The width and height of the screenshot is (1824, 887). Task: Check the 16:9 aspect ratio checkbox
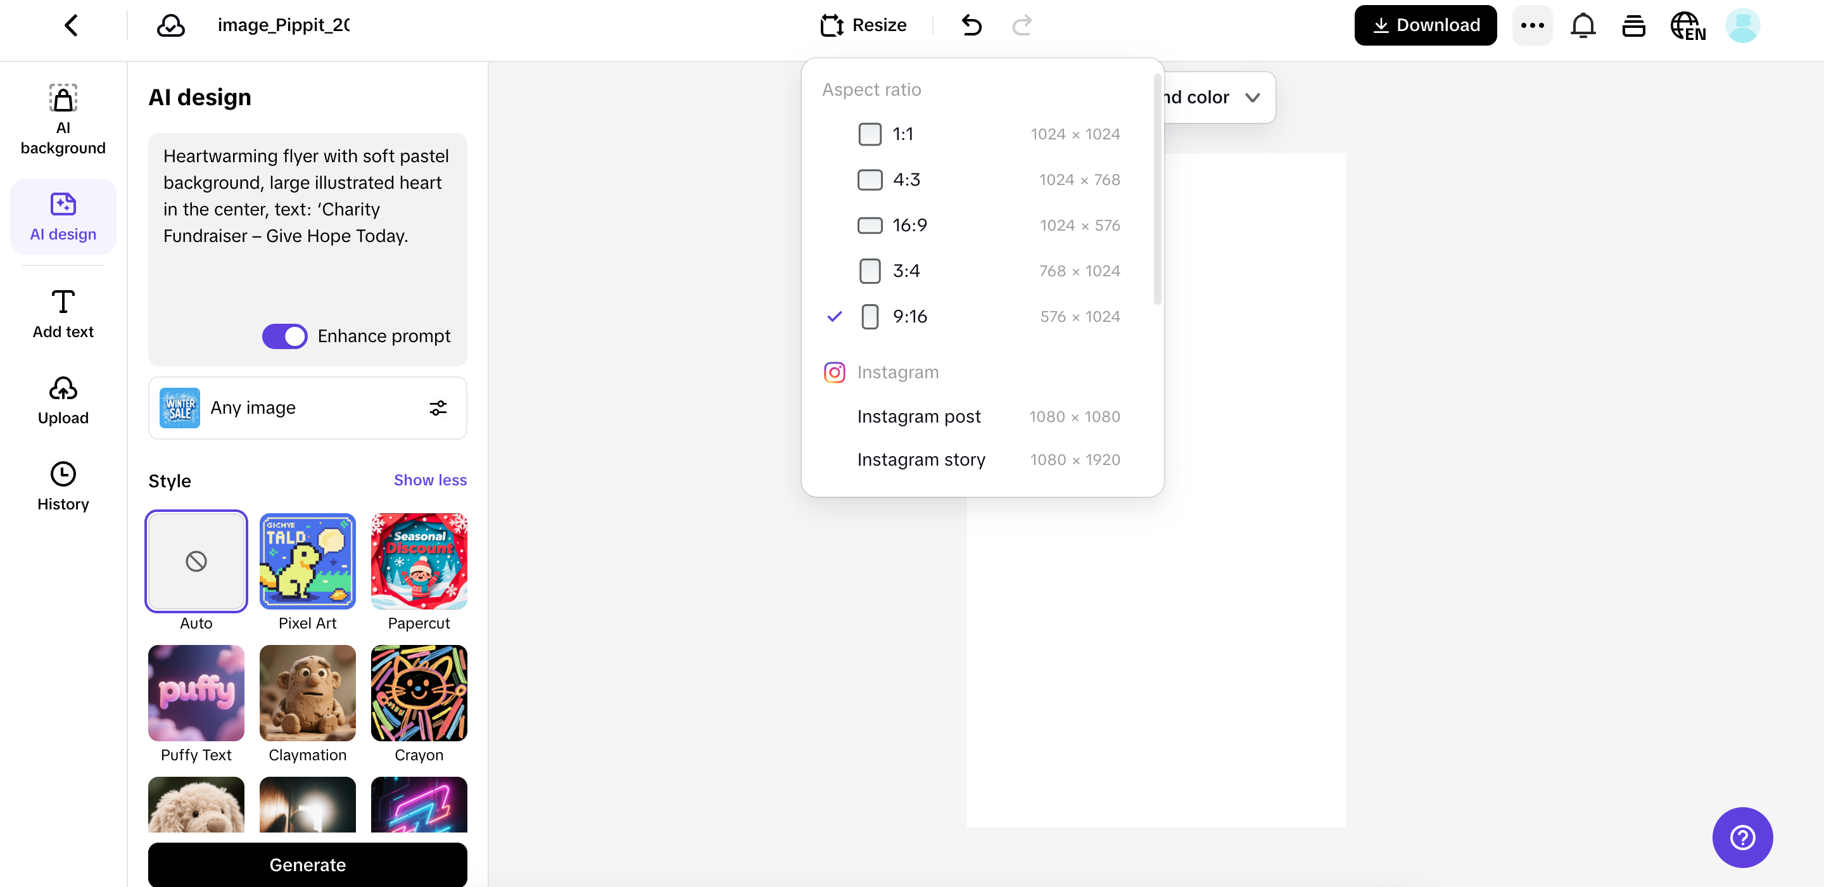[870, 226]
